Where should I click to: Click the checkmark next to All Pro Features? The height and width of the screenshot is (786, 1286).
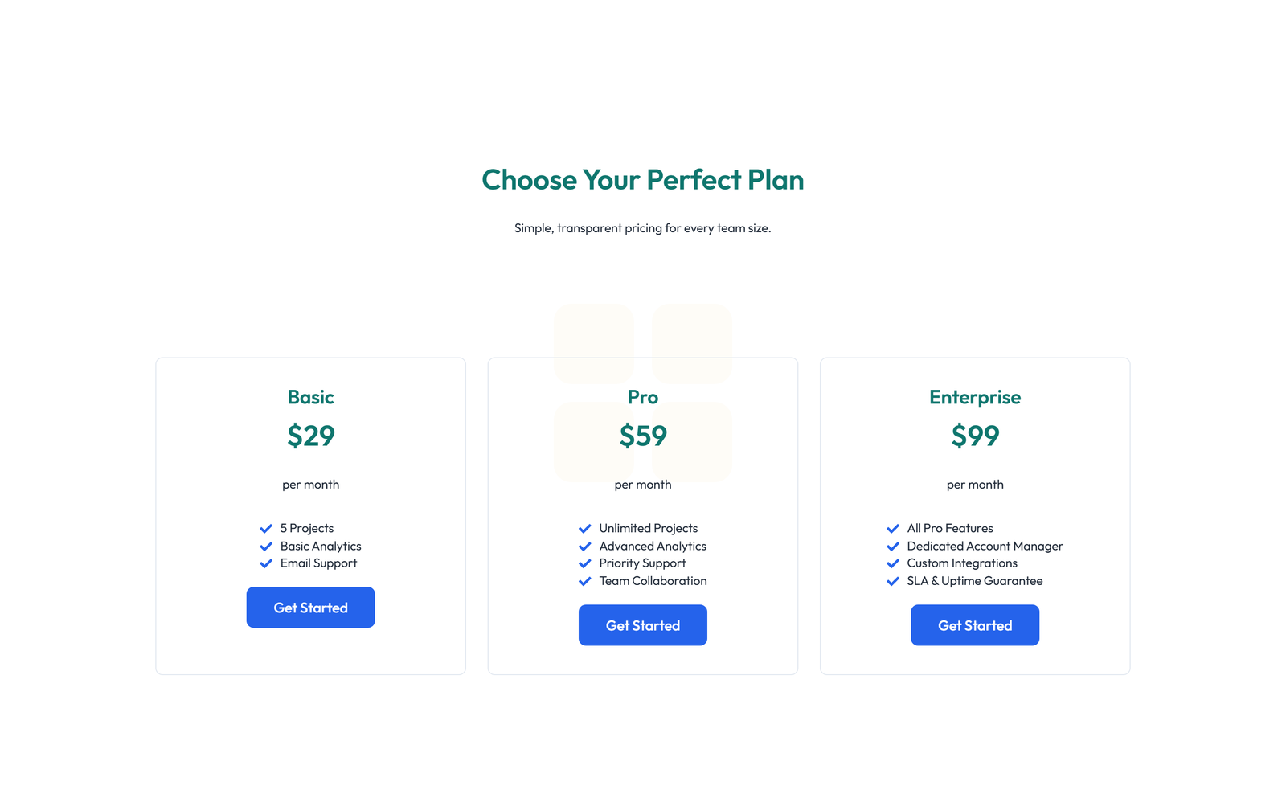click(893, 528)
